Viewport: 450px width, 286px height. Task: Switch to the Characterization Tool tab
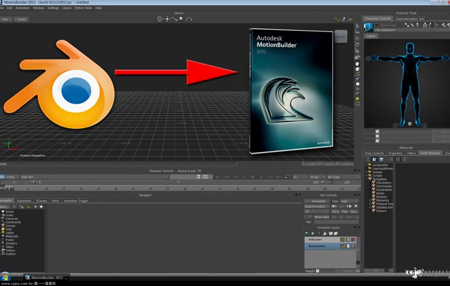(x=410, y=19)
